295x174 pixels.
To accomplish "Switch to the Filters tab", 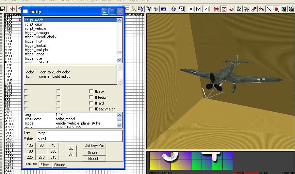I will coord(45,165).
